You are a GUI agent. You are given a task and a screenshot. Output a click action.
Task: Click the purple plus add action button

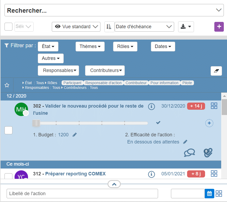coord(219,27)
